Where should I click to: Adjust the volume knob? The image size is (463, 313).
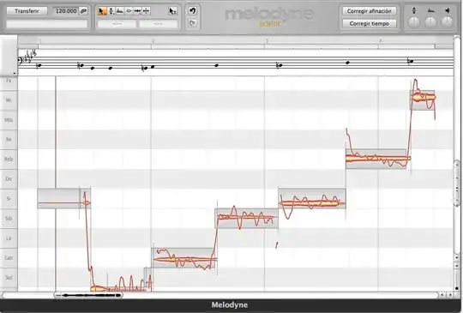point(448,22)
